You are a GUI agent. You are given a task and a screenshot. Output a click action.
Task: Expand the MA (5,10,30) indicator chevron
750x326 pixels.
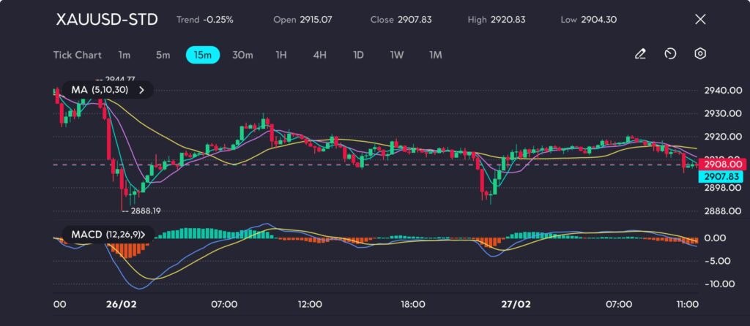pos(142,90)
